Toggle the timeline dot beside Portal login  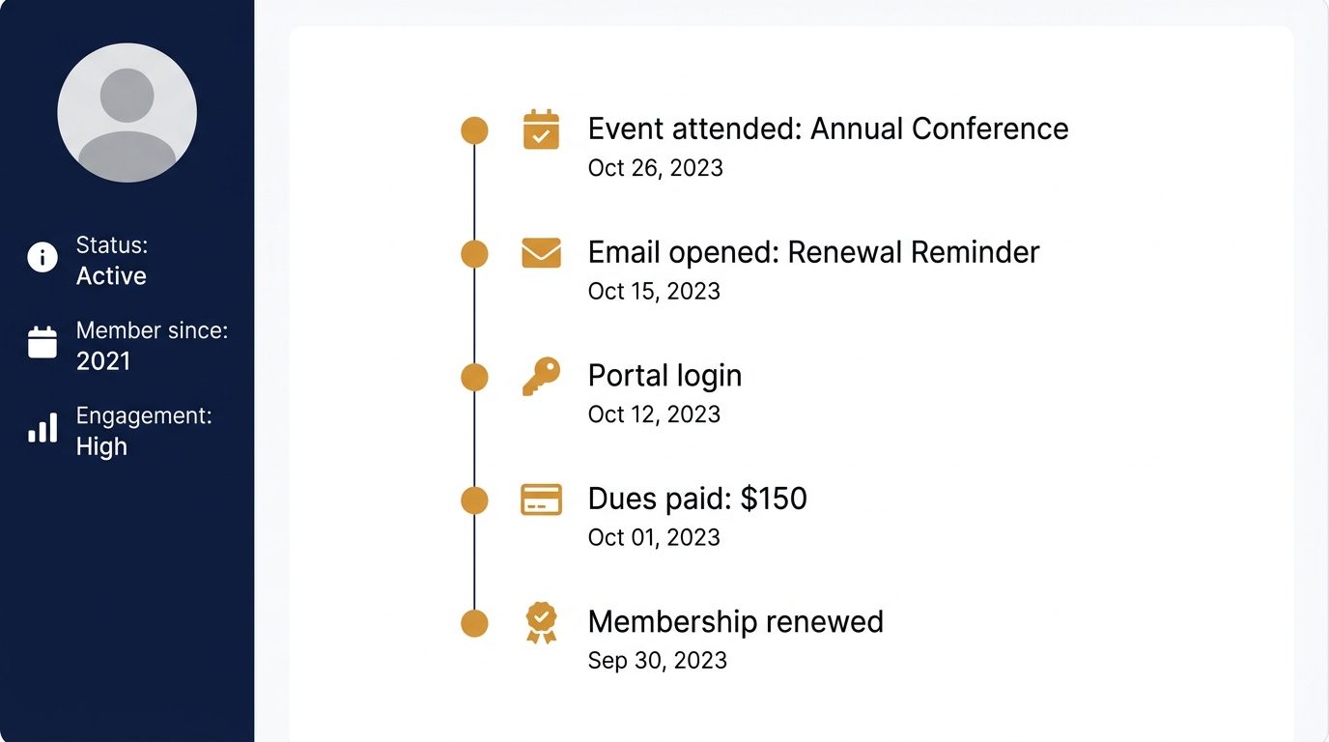click(474, 377)
